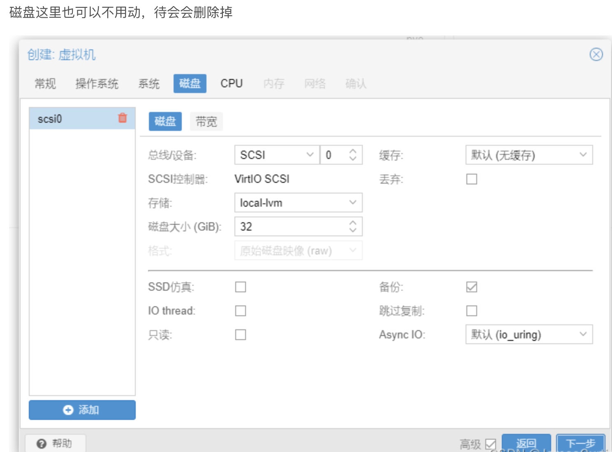Enable the SSD仿真 checkbox
Image resolution: width=612 pixels, height=452 pixels.
point(241,287)
